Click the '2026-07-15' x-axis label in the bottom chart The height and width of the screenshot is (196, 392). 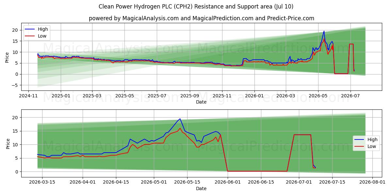(332, 183)
